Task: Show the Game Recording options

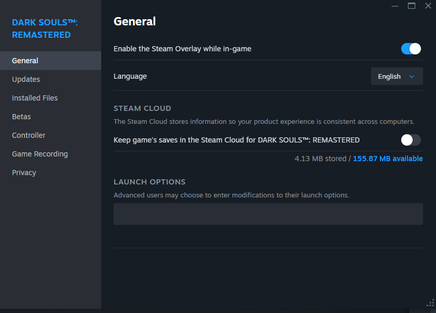Action: click(40, 154)
